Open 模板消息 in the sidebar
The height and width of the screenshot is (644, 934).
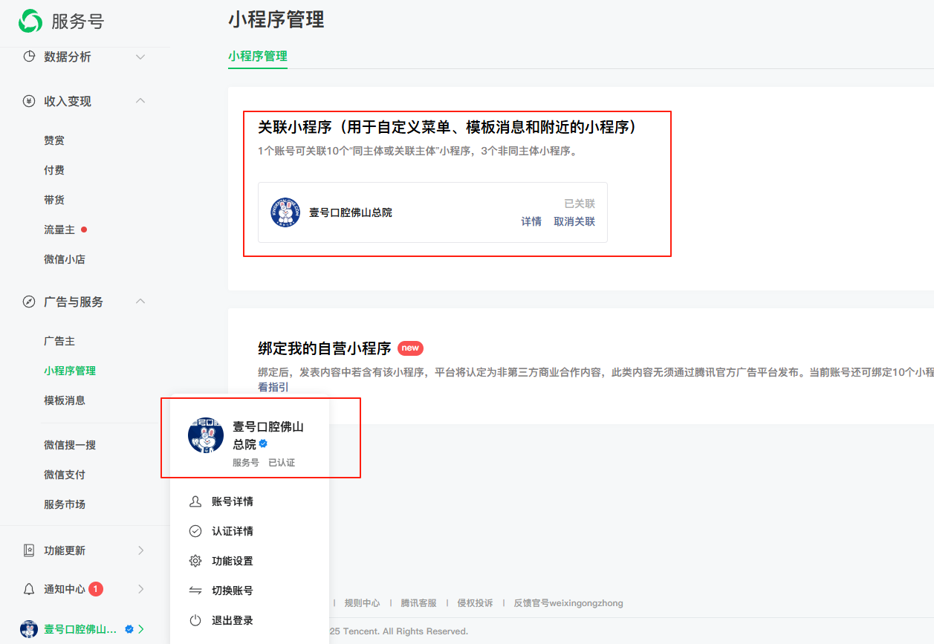tap(65, 400)
